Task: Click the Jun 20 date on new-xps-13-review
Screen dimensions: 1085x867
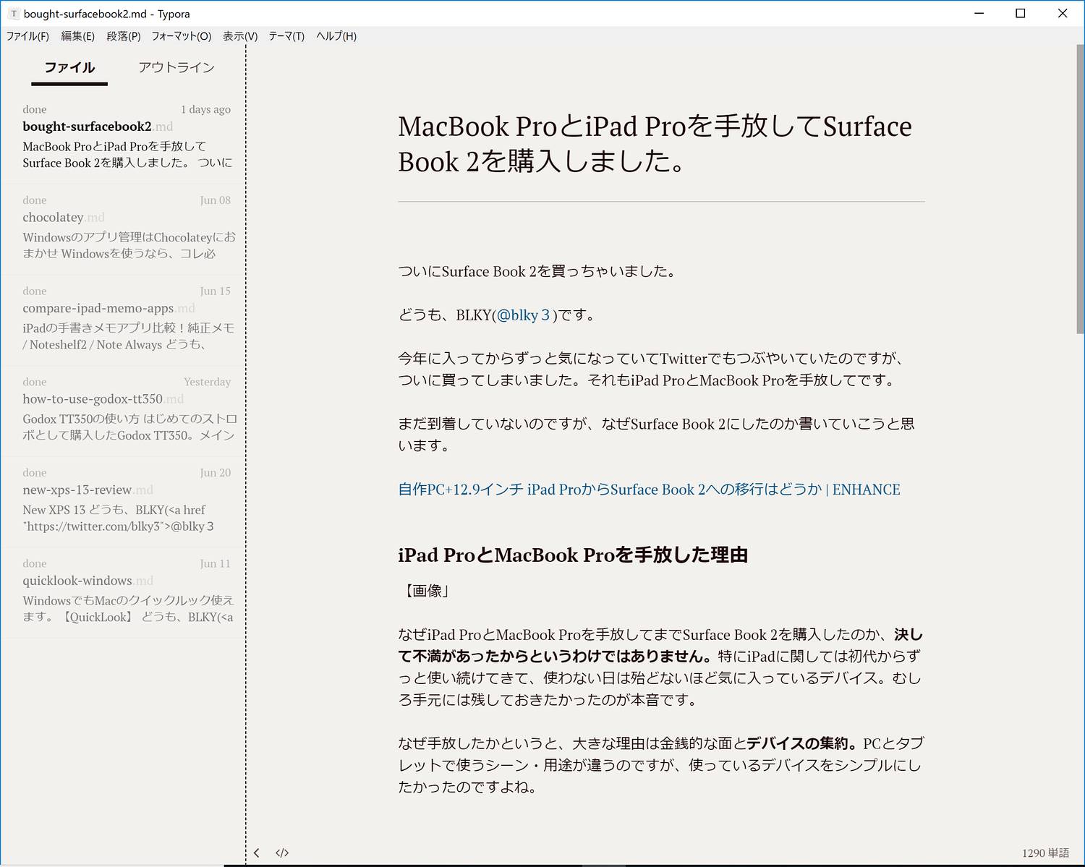Action: [x=216, y=473]
